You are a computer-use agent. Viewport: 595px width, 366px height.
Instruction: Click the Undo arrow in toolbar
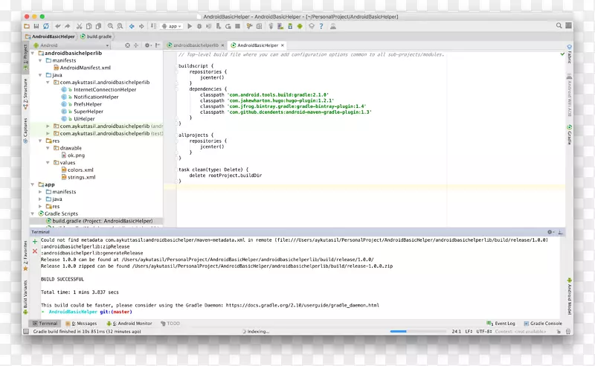coord(57,26)
